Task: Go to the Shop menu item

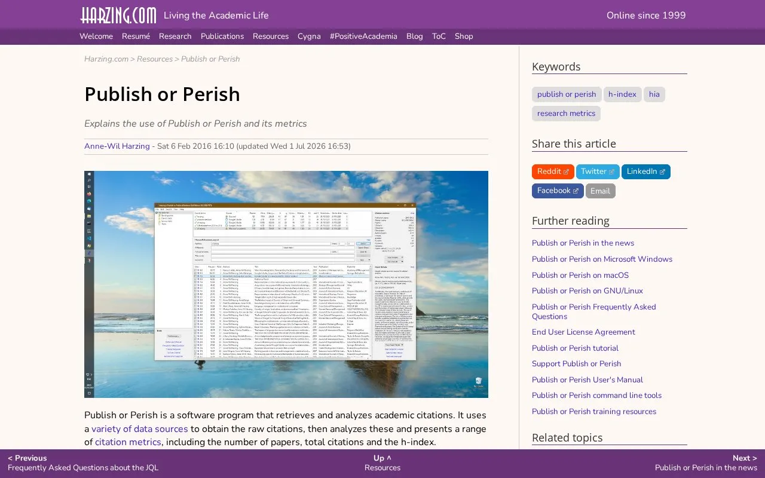Action: coord(464,36)
